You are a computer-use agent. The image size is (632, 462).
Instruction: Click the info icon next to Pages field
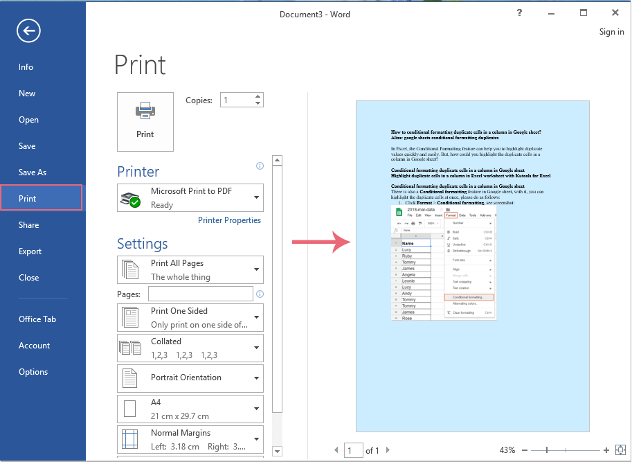[x=260, y=294]
